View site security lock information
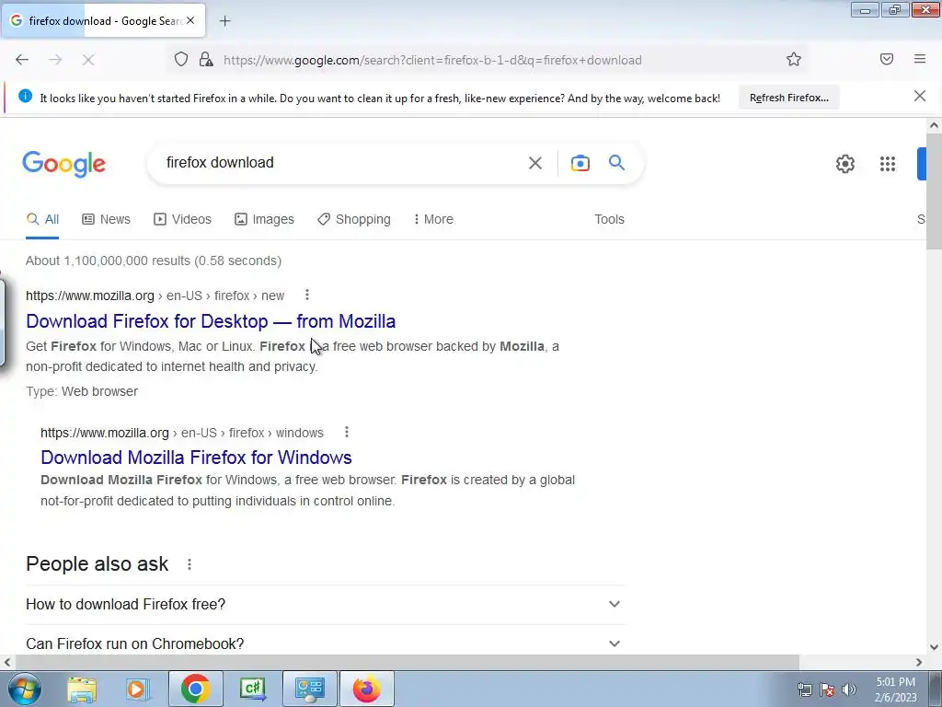The height and width of the screenshot is (707, 942). tap(206, 60)
